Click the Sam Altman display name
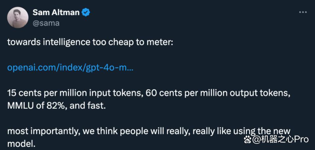 pyautogui.click(x=56, y=13)
